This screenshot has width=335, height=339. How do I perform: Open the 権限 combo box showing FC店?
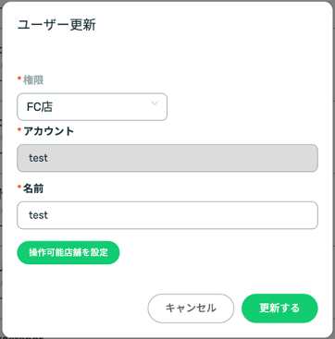tap(92, 107)
